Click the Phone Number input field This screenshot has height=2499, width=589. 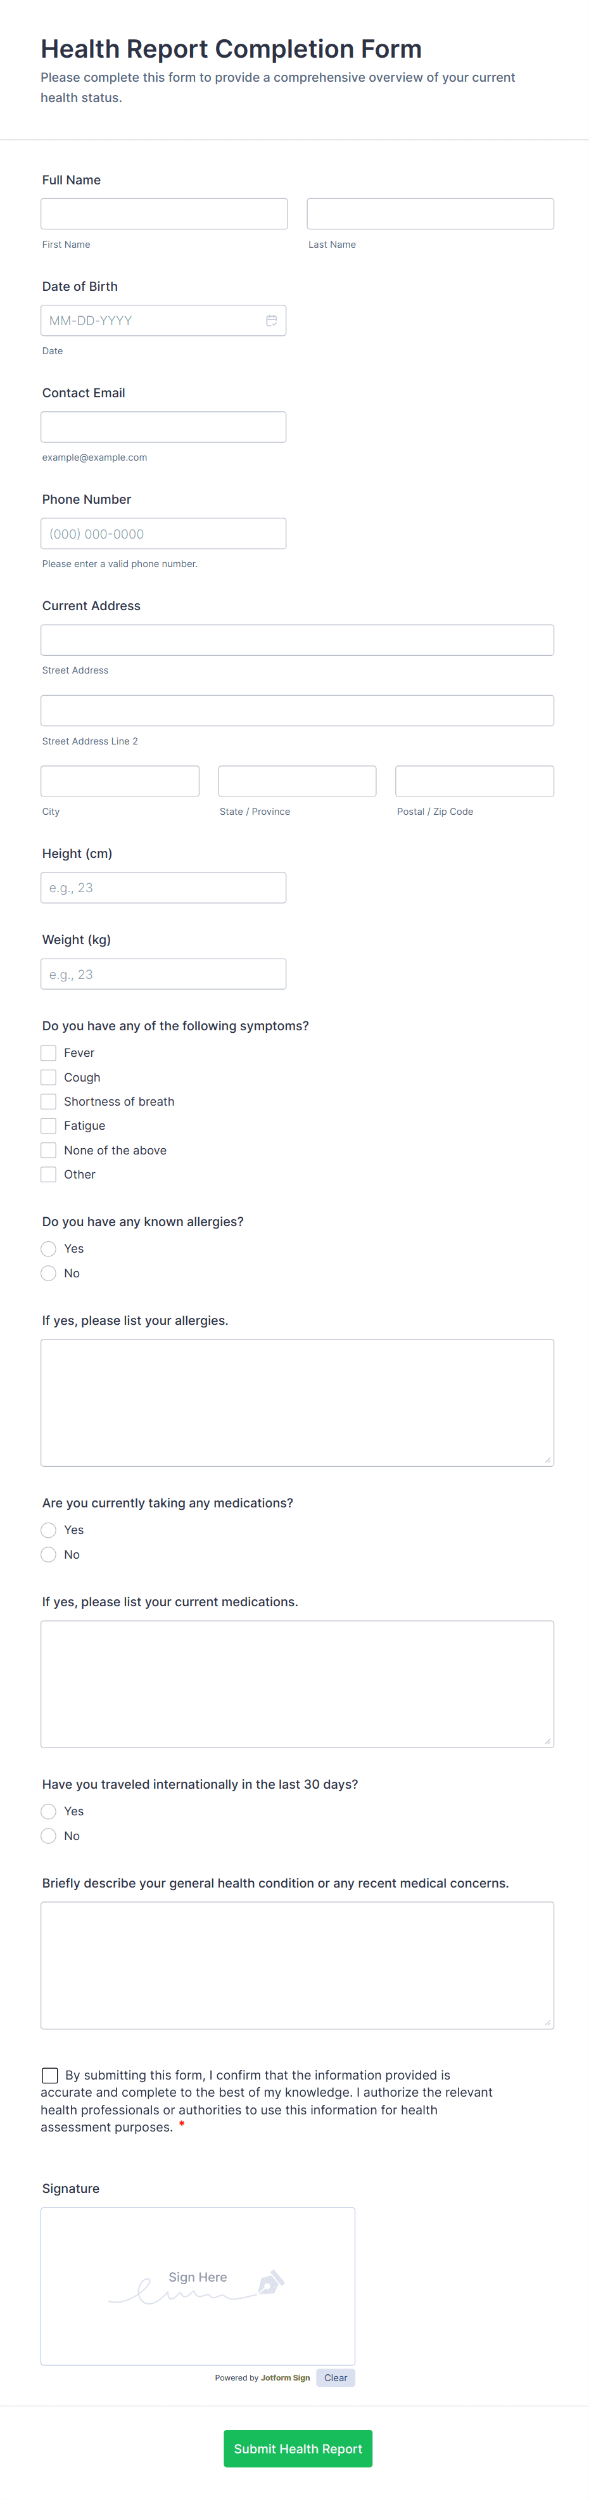163,533
